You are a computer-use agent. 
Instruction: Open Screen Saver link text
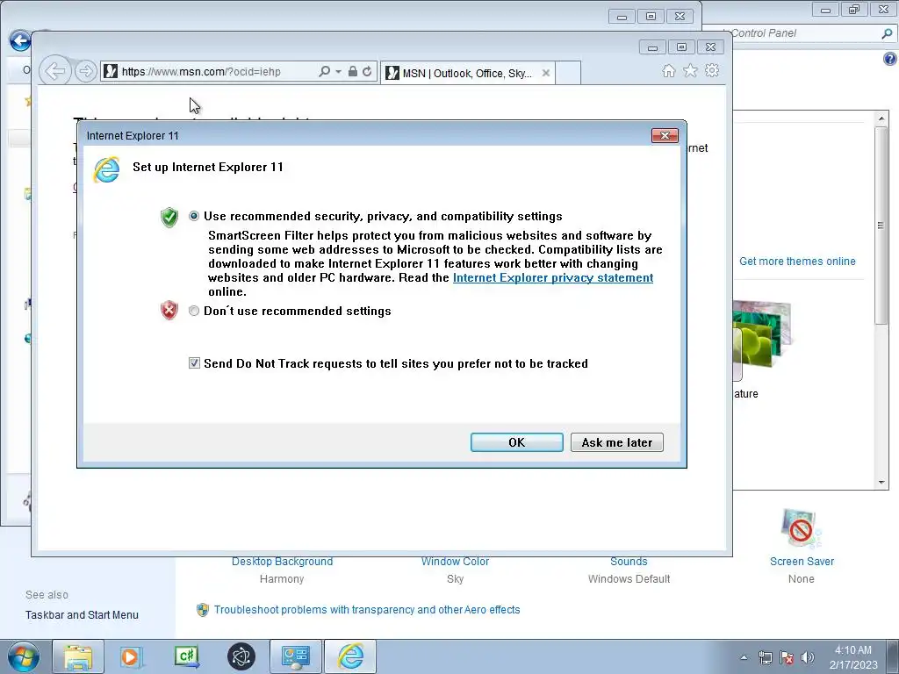(x=802, y=562)
